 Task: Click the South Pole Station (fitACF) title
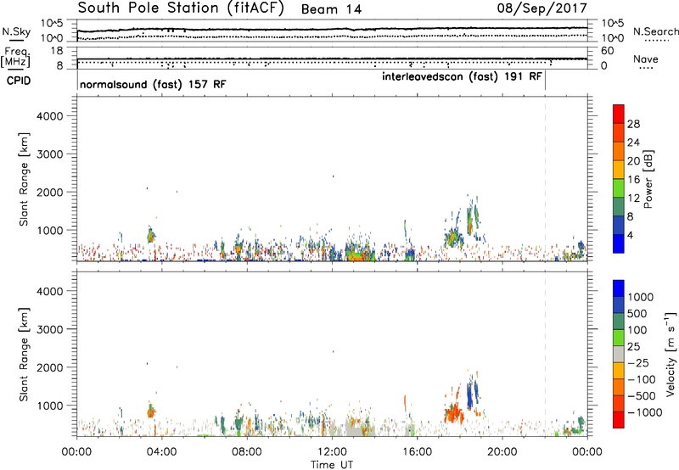click(181, 8)
